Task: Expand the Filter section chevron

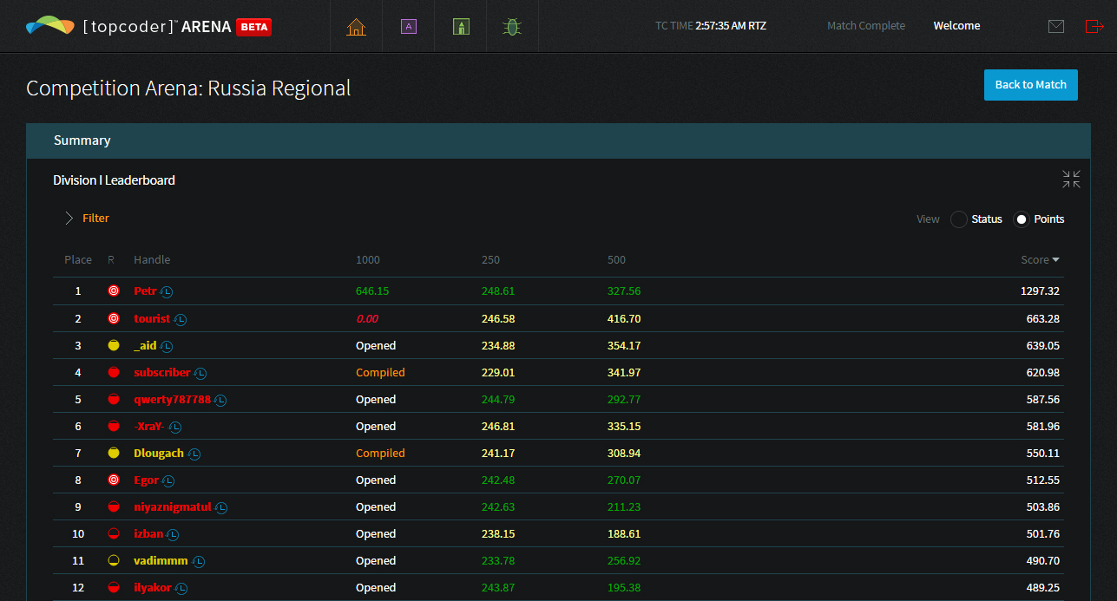Action: coord(69,219)
